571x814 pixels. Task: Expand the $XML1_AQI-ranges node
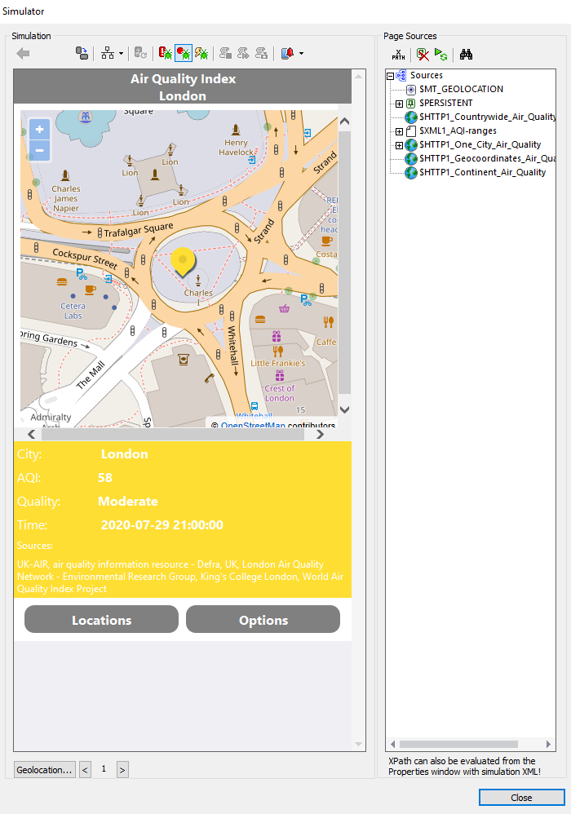coord(399,131)
